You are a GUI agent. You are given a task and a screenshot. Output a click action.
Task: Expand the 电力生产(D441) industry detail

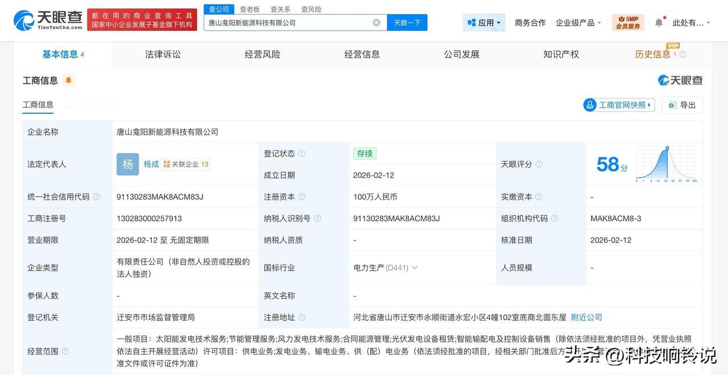tap(416, 267)
